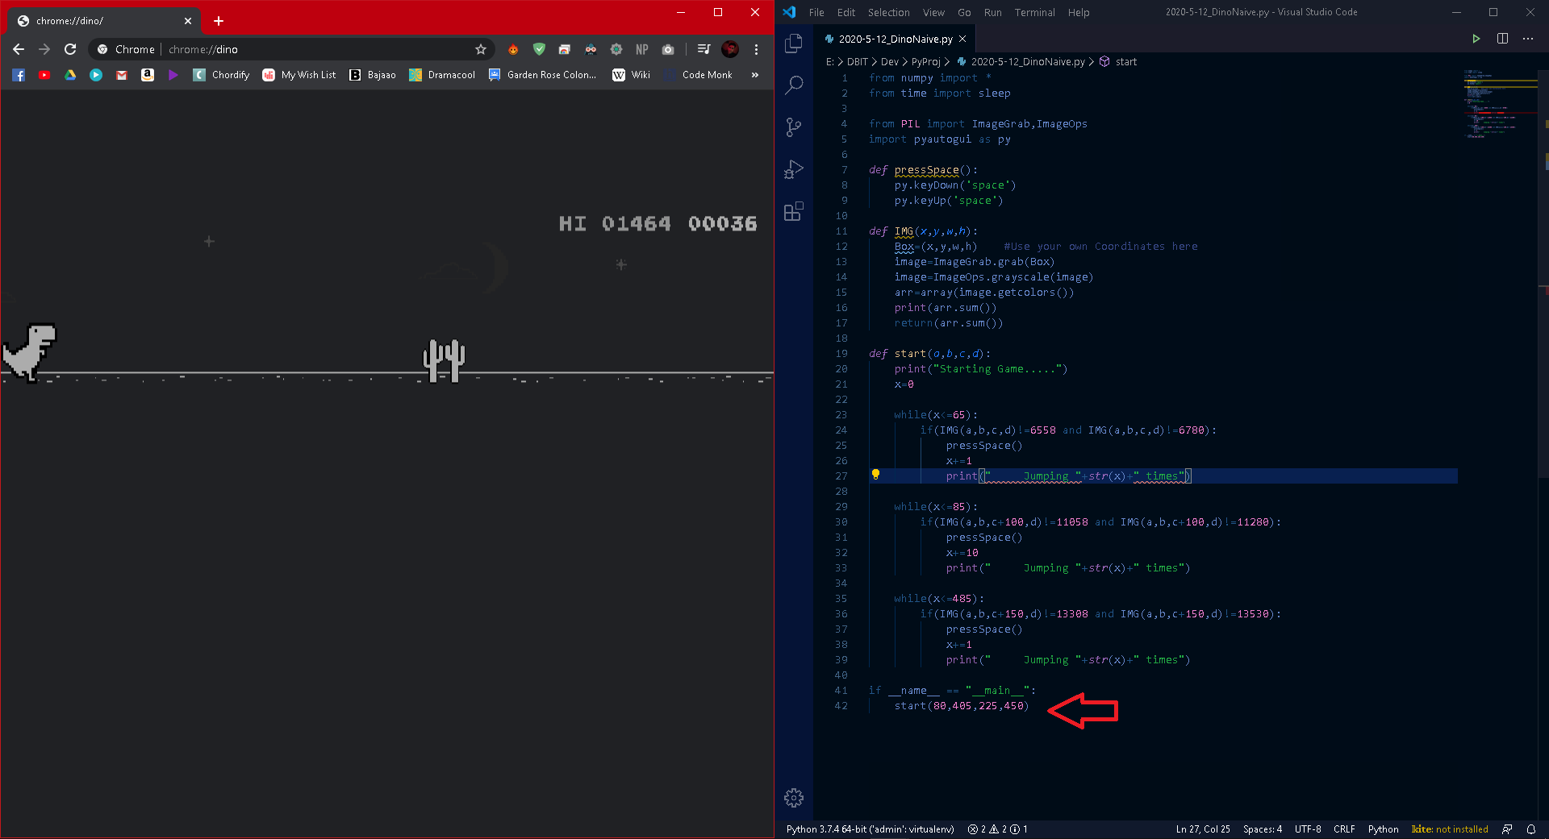Select the Python 3.7.4 interpreter in status bar

[870, 829]
